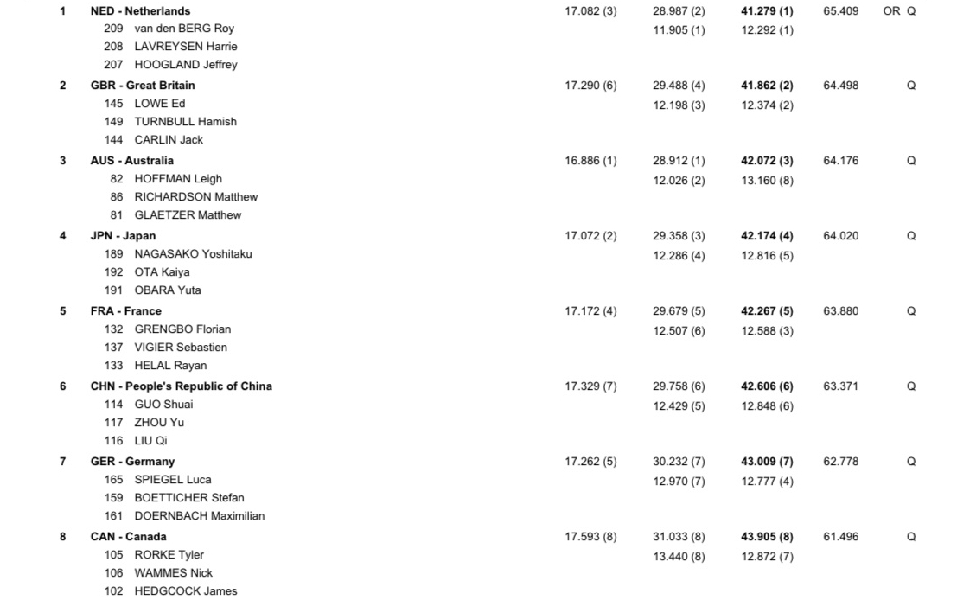Click Canada's speed value 61.496
Viewport: 957px width, 600px height.
click(x=840, y=537)
